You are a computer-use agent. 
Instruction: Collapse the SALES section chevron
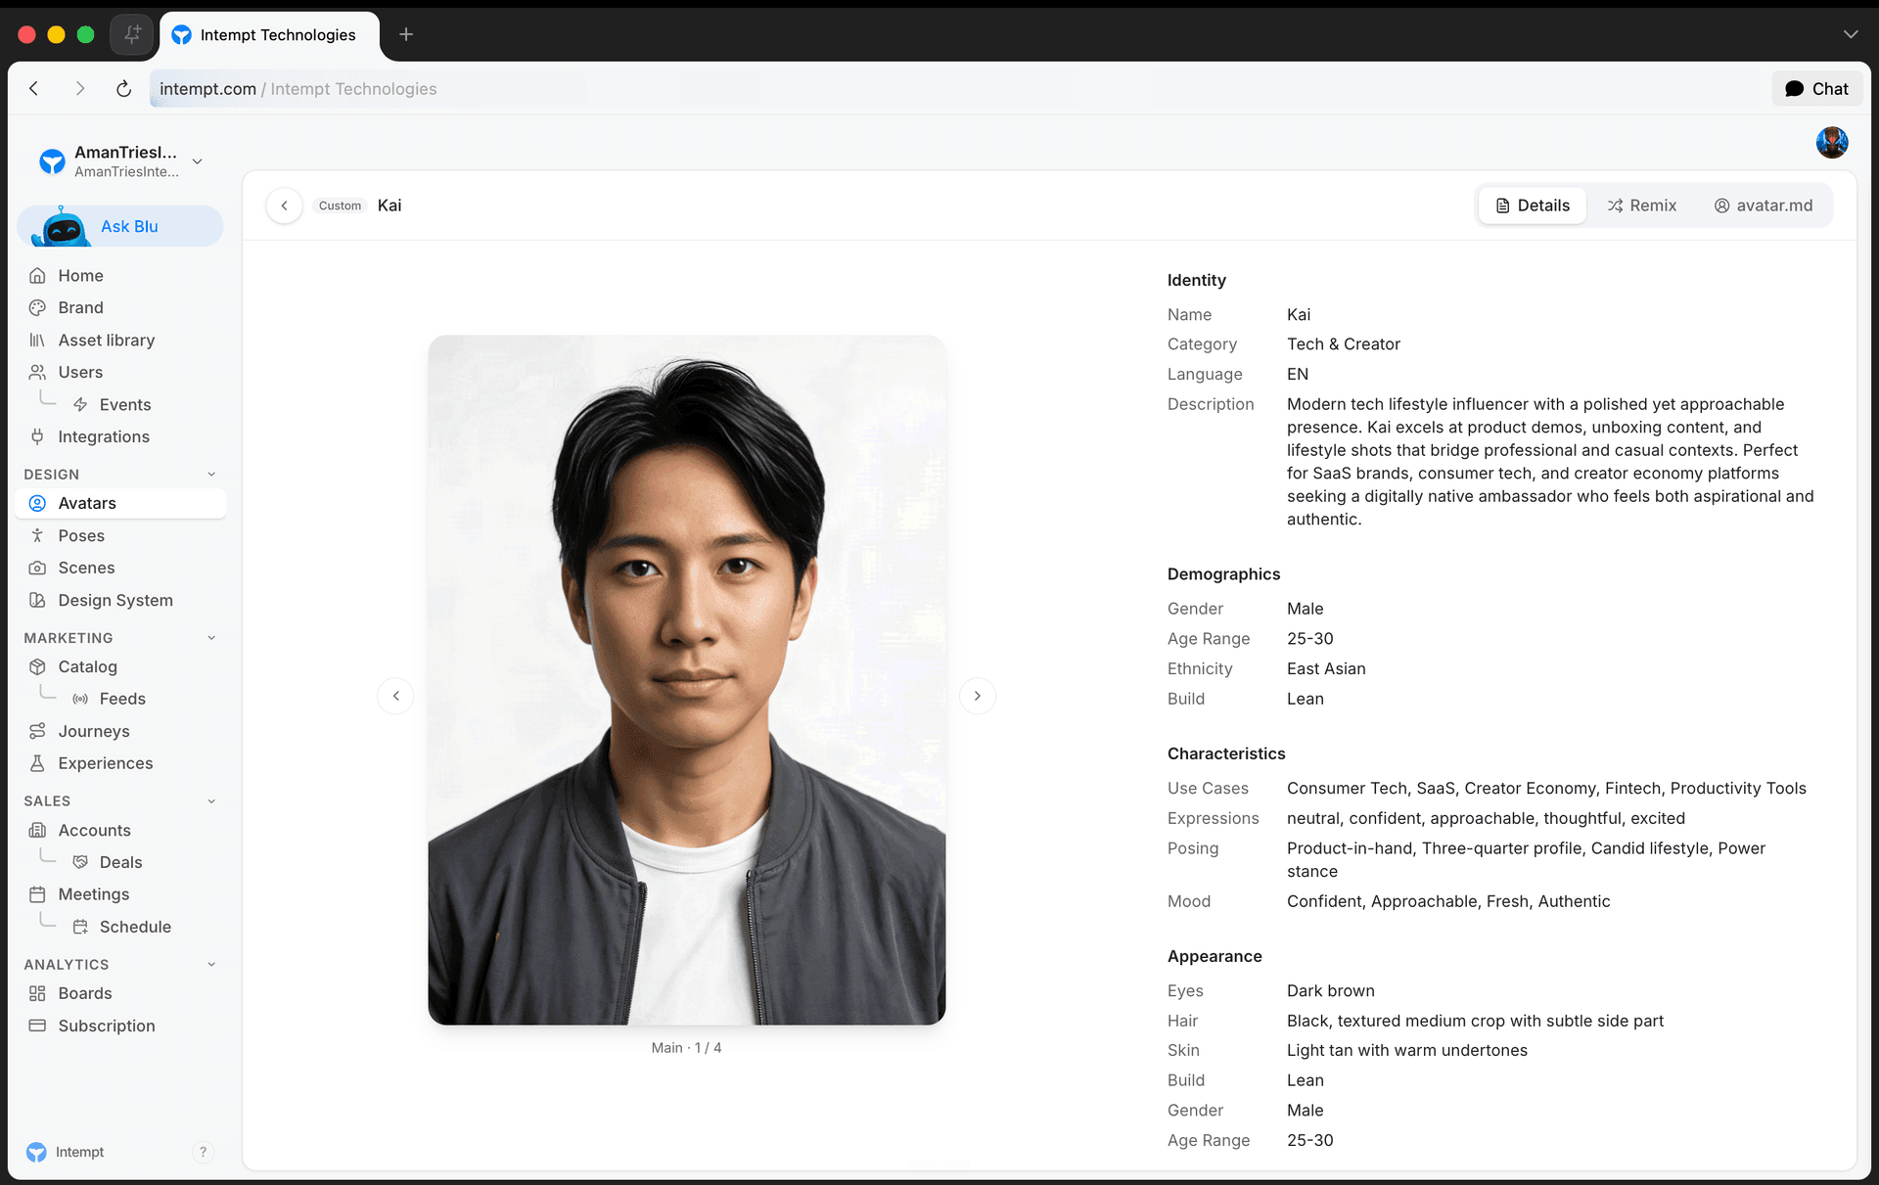[211, 801]
